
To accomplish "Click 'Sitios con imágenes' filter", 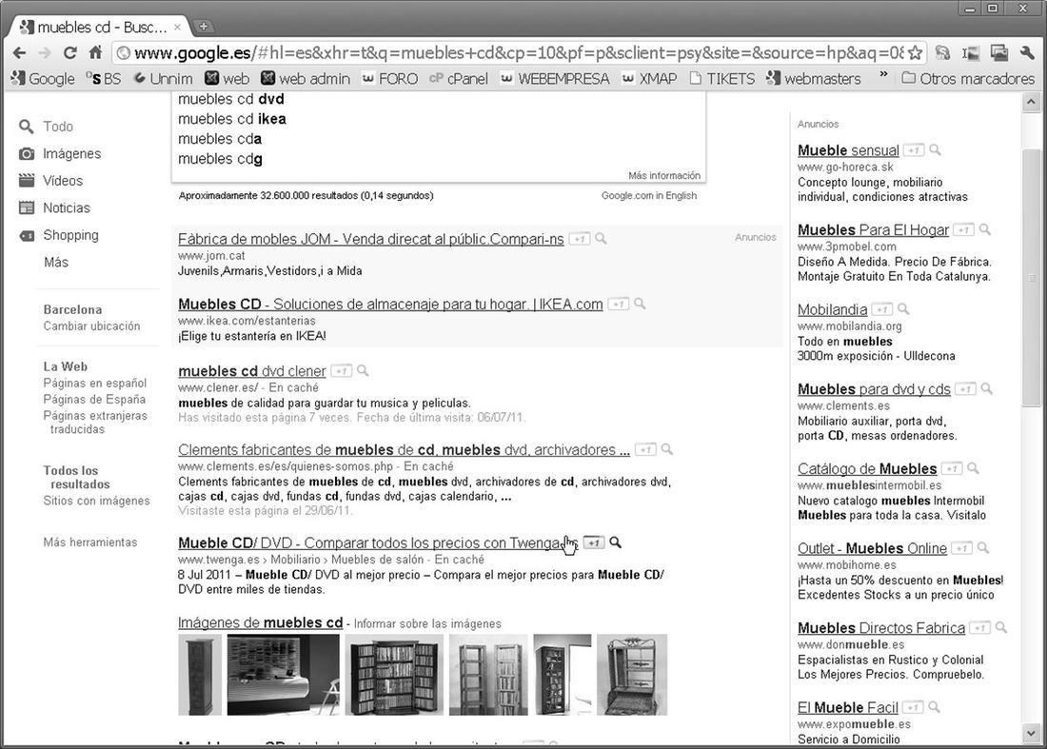I will pyautogui.click(x=96, y=501).
